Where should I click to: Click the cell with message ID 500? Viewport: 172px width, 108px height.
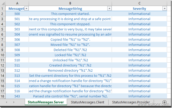pos(17,14)
